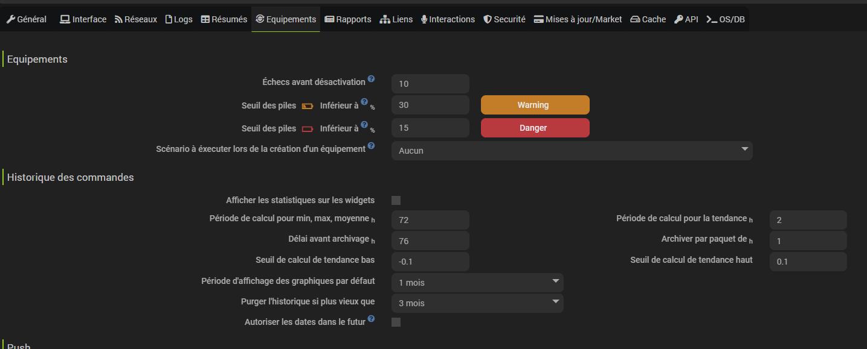This screenshot has width=867, height=349.
Task: Open the Sécurité shield tab
Action: [x=504, y=19]
